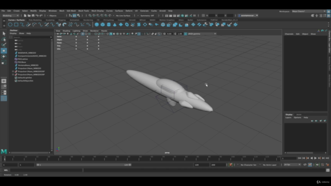331x186 pixels.
Task: Open the viewport Lighting menu
Action: 77,31
